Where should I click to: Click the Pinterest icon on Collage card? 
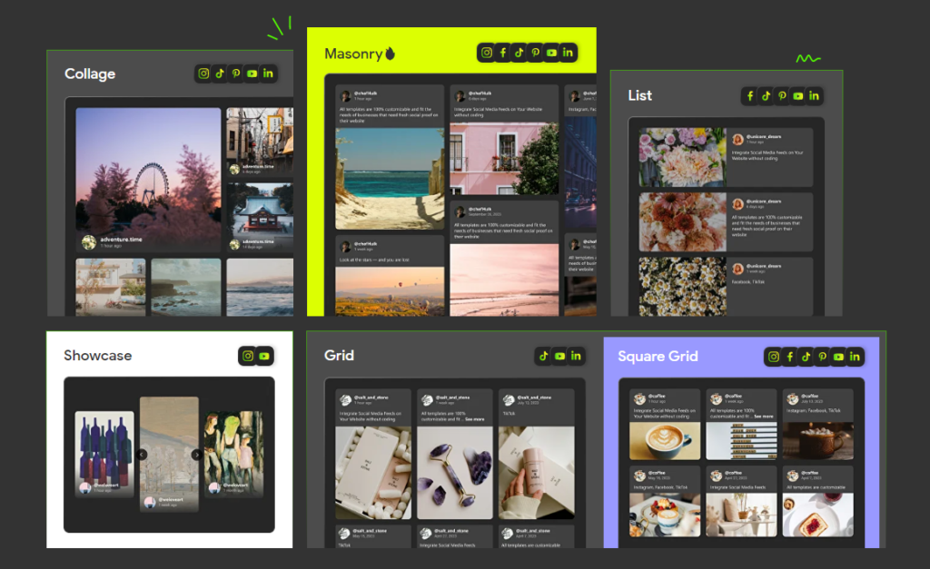point(236,74)
